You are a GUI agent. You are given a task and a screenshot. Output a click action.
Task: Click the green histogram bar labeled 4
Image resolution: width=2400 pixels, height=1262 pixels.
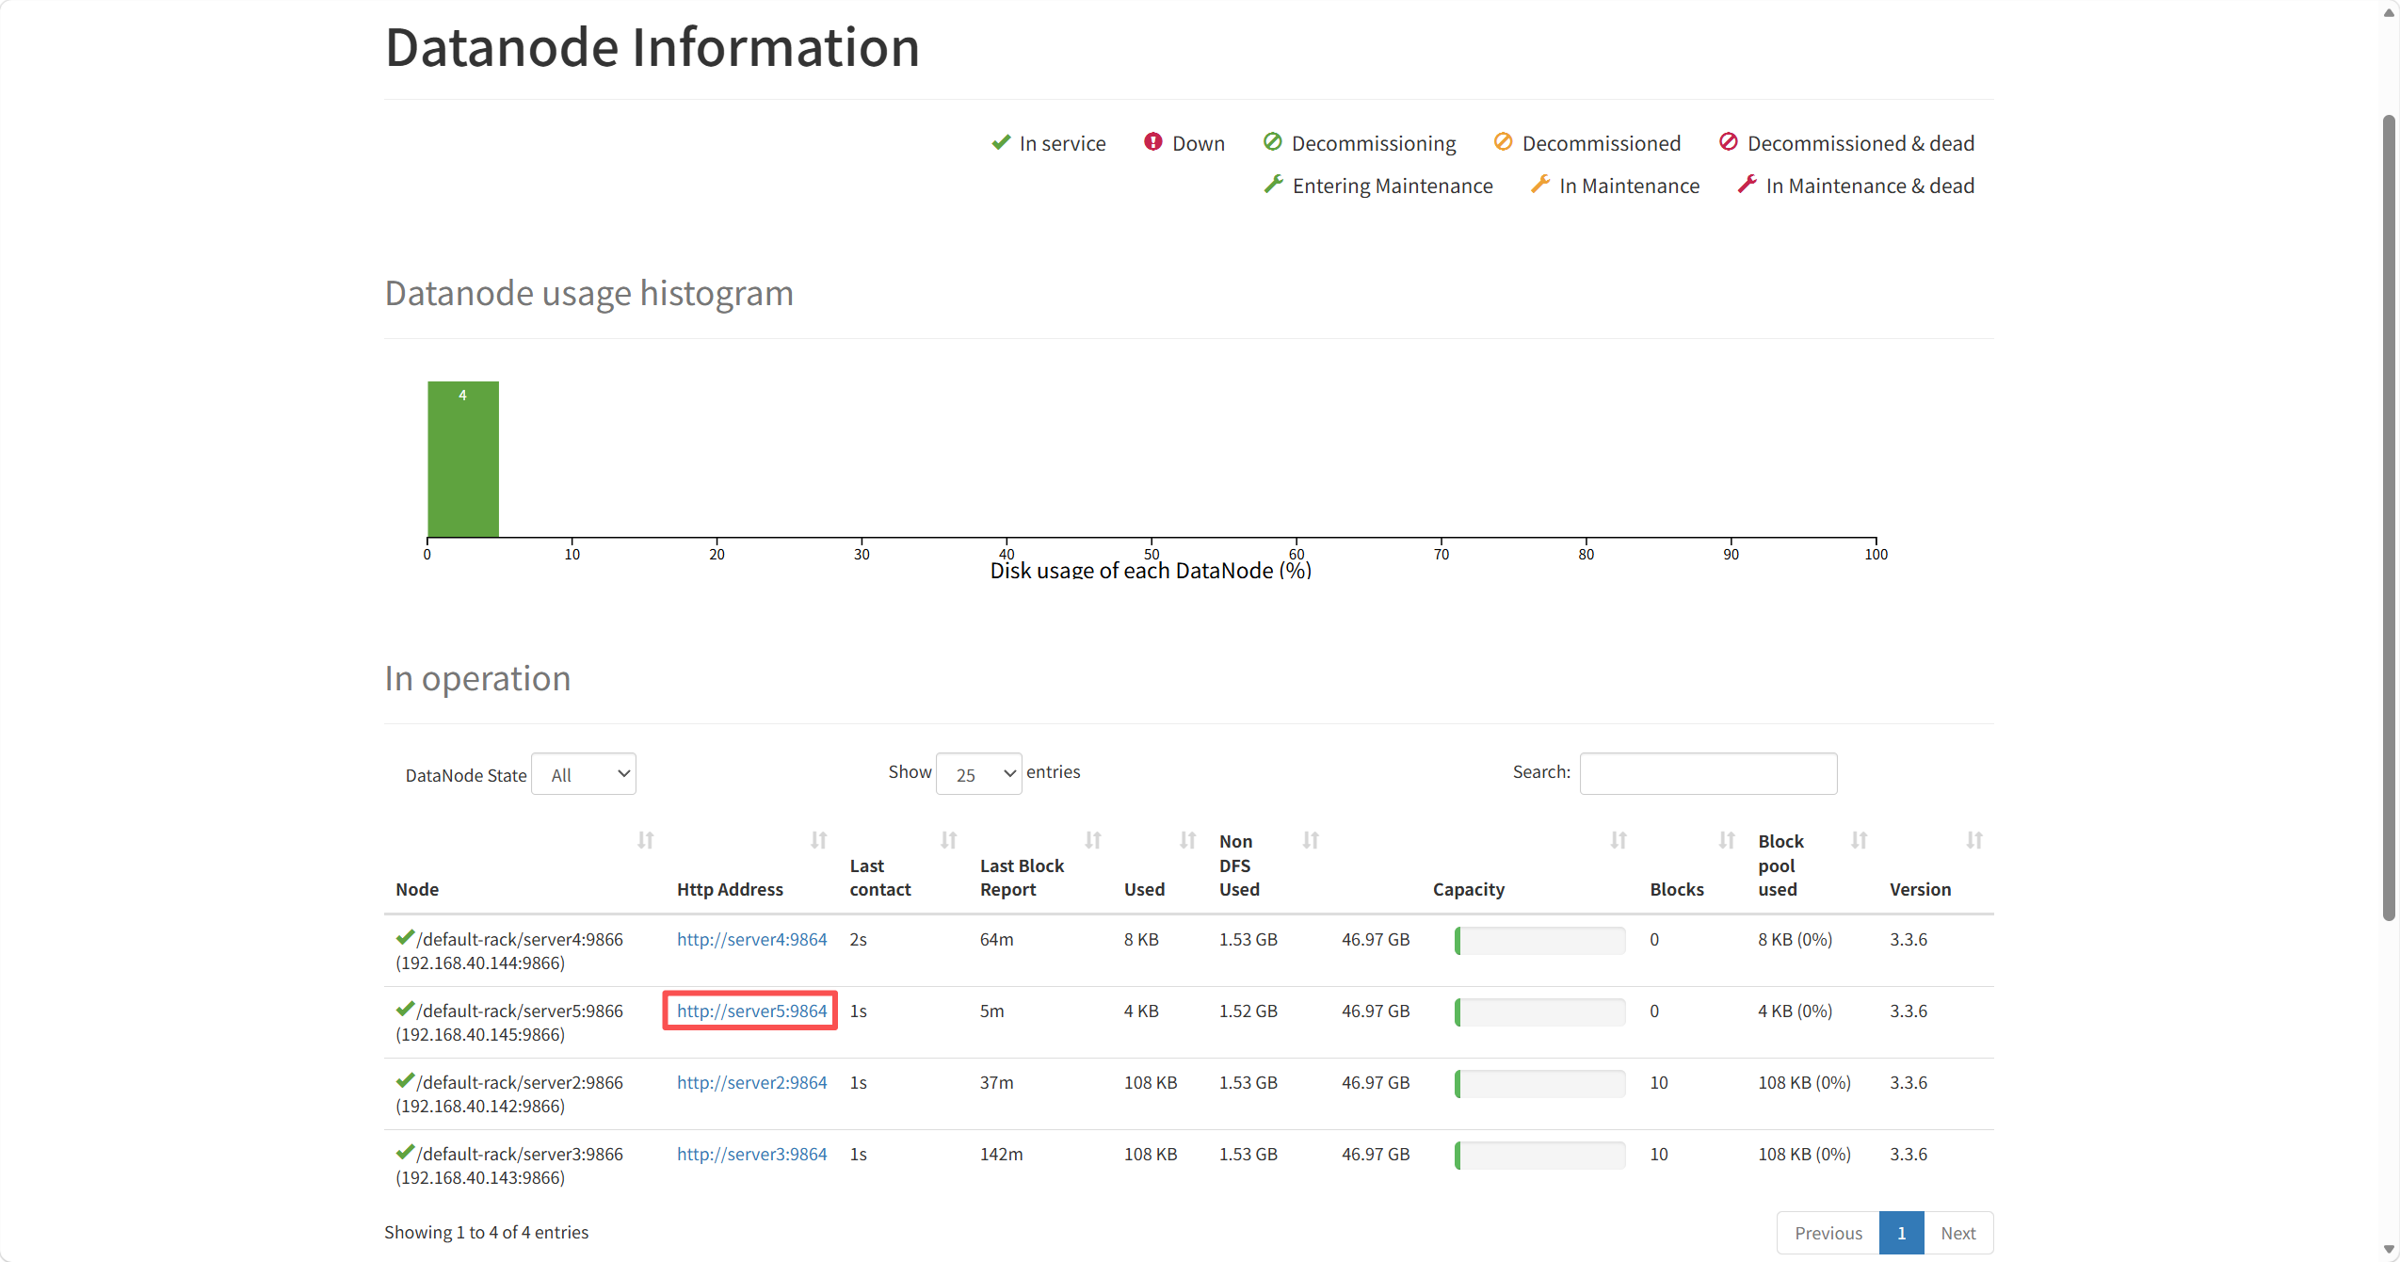[463, 459]
